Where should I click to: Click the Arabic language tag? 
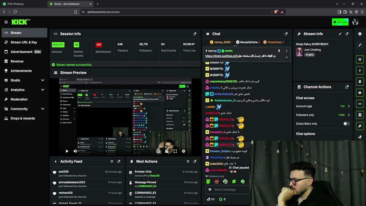(x=310, y=55)
